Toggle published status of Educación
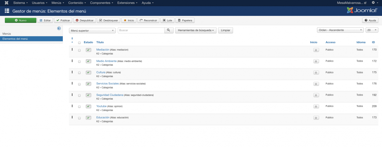Screen dimensions: 382x147 point(89,118)
